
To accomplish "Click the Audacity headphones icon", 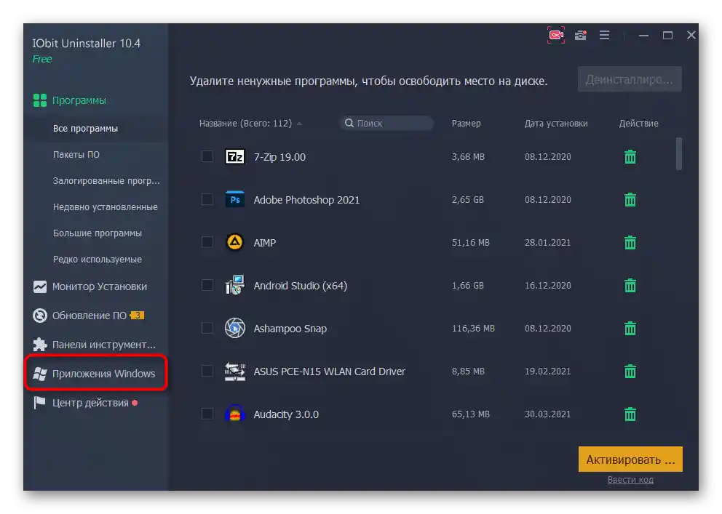I will point(235,414).
